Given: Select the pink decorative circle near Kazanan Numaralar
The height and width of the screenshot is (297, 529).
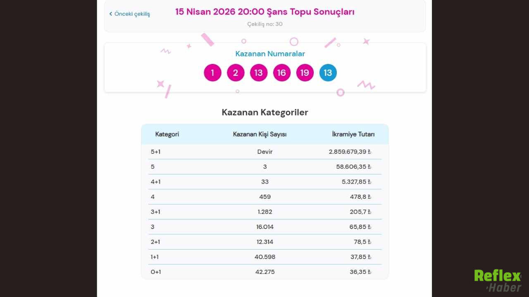Looking at the screenshot, I should [294, 42].
